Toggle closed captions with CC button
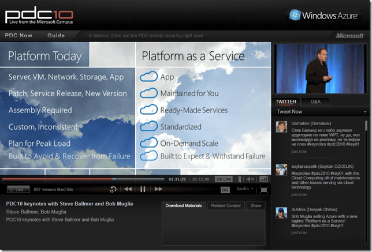 225,189
